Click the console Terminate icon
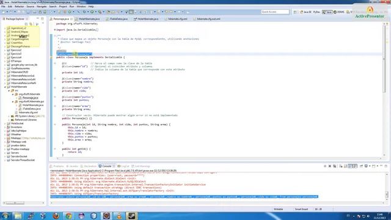 tap(325, 166)
